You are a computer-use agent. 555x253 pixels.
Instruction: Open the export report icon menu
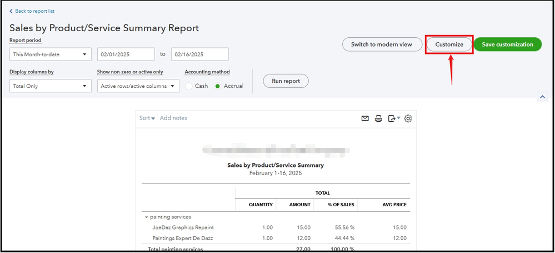[x=394, y=118]
